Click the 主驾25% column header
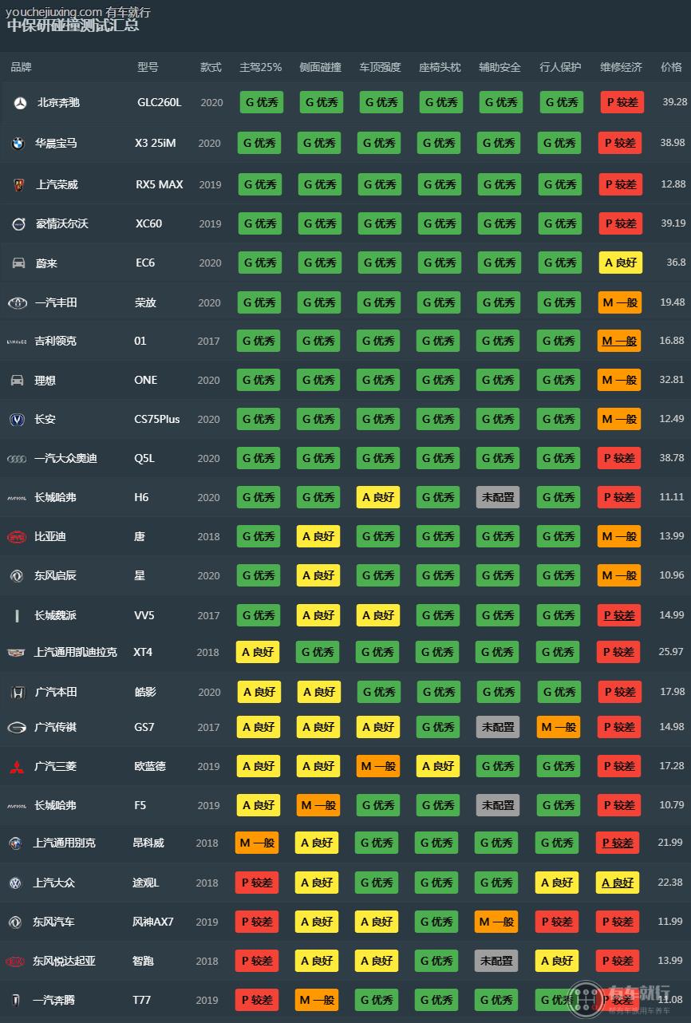The height and width of the screenshot is (1023, 691). pyautogui.click(x=260, y=67)
